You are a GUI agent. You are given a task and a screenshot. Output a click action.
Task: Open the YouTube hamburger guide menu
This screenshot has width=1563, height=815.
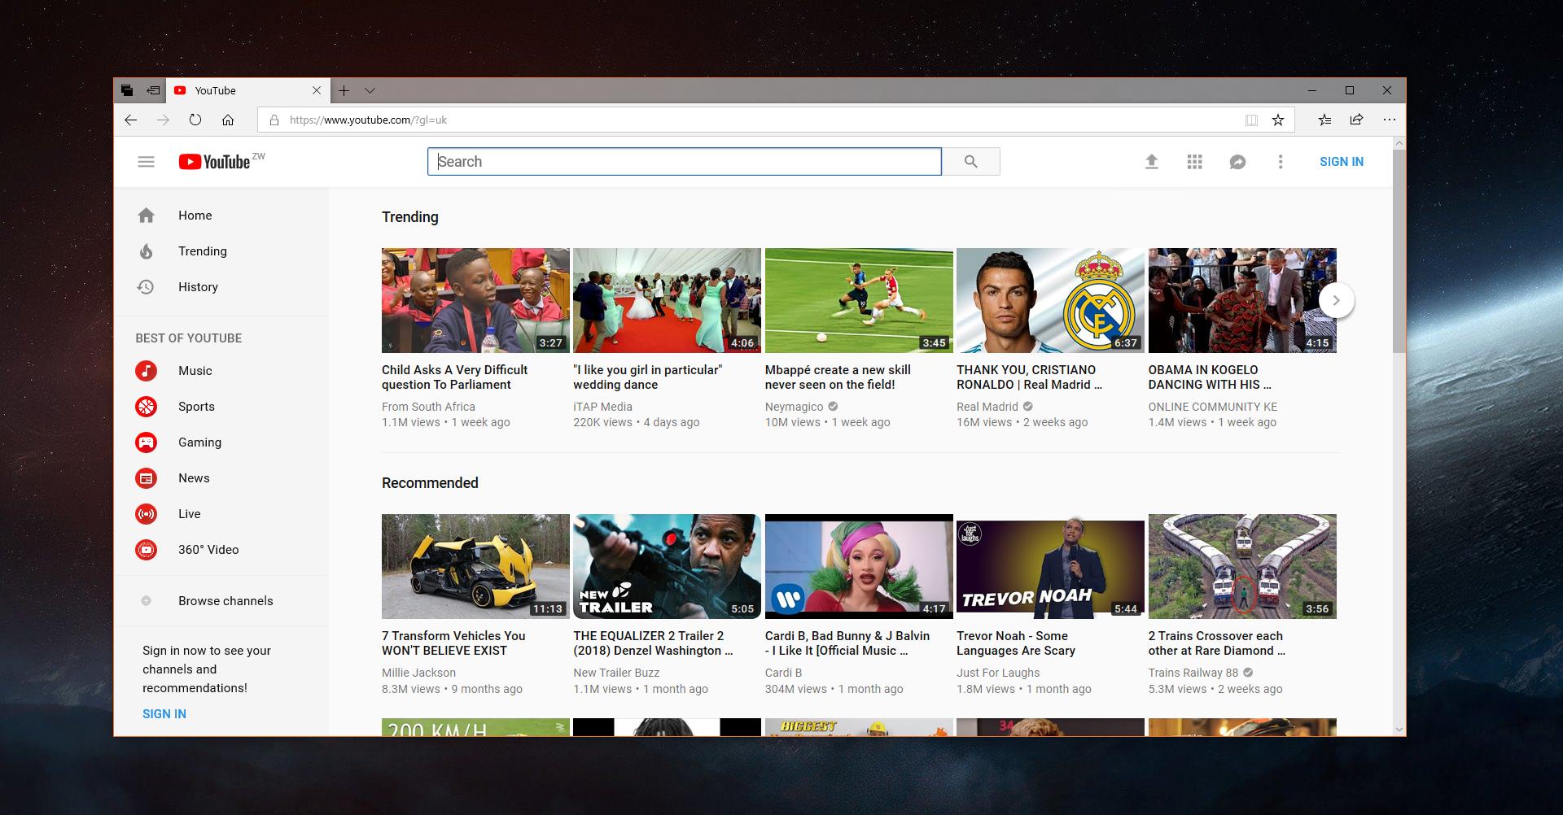[x=147, y=162]
